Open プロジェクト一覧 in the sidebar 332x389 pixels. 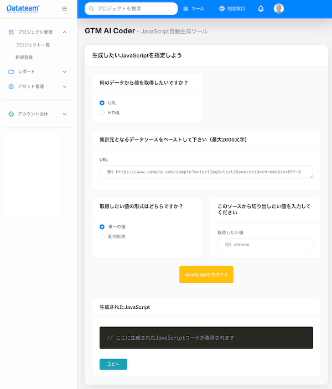click(33, 45)
